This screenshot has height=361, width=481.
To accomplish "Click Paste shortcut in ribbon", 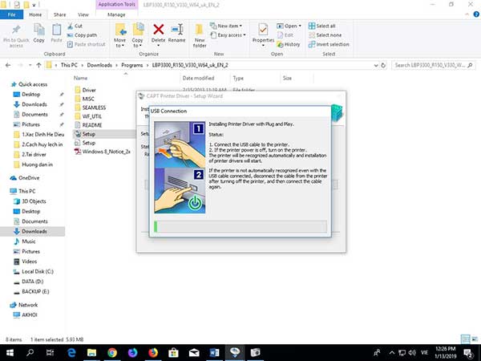I will click(87, 44).
